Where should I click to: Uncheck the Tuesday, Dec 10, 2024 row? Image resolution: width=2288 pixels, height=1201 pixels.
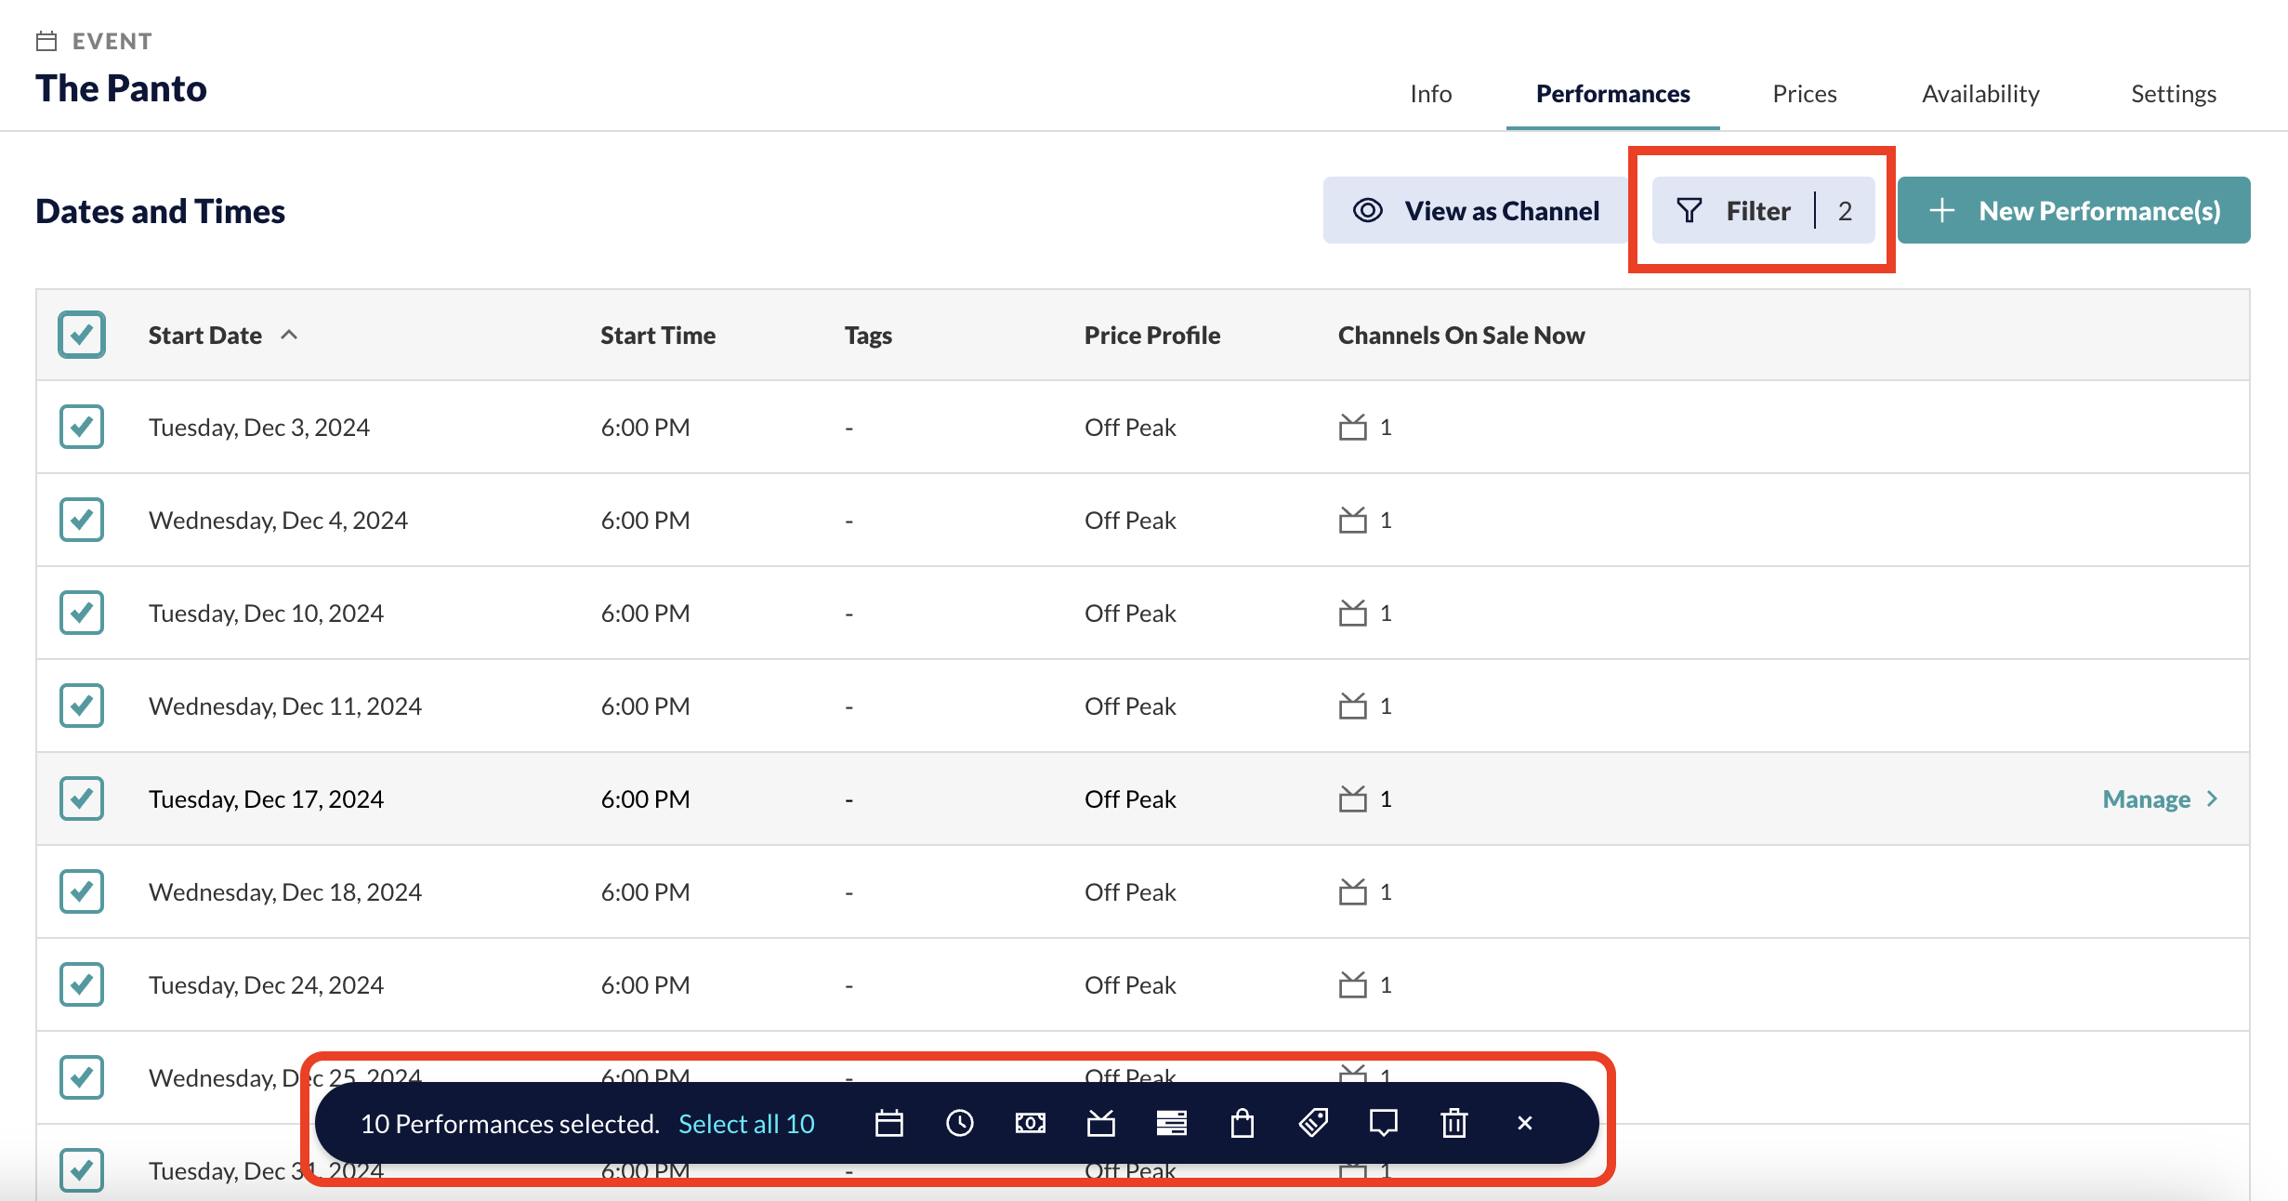click(x=82, y=613)
